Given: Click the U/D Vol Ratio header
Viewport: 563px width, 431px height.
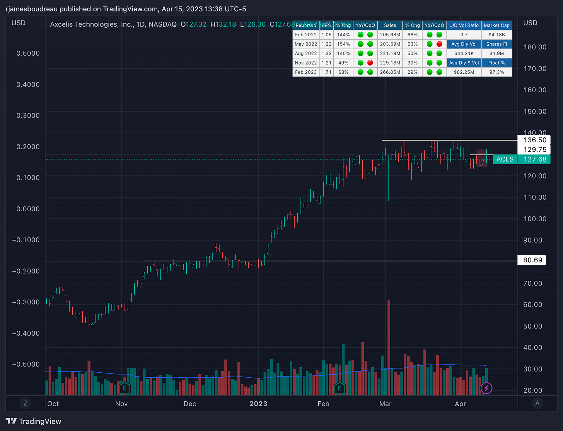Looking at the screenshot, I should [464, 25].
